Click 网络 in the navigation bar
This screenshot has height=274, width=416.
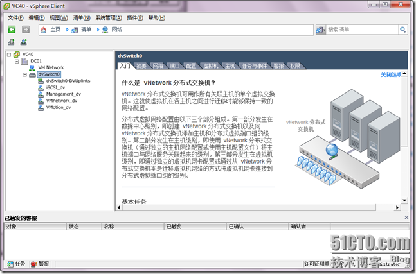click(117, 30)
